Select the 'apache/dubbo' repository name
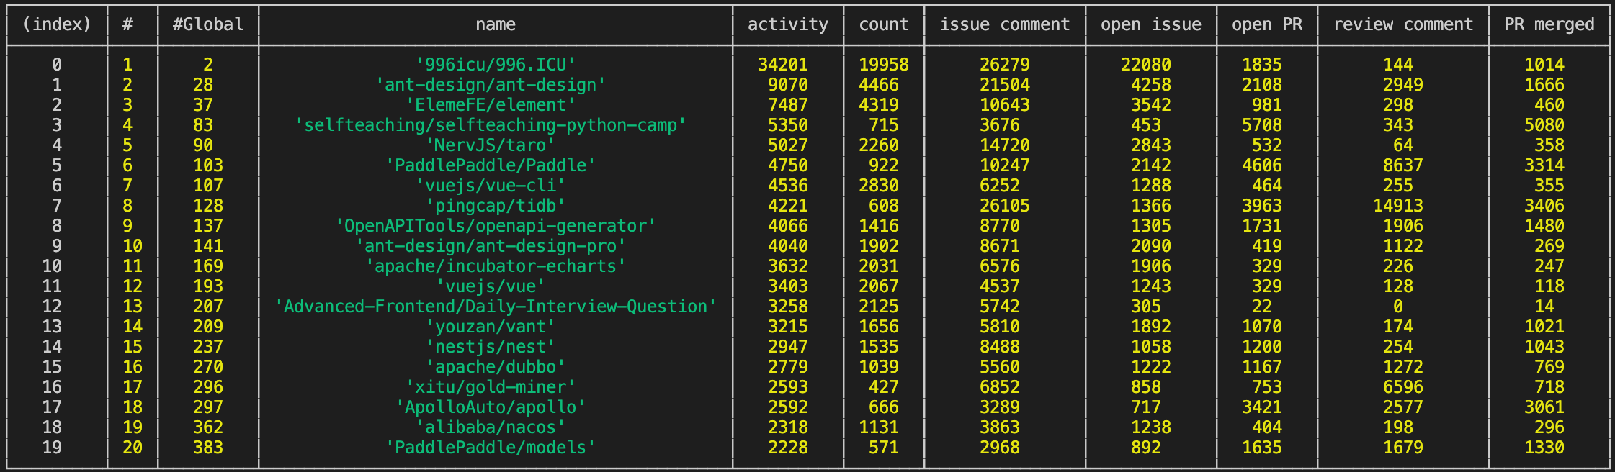 (495, 367)
